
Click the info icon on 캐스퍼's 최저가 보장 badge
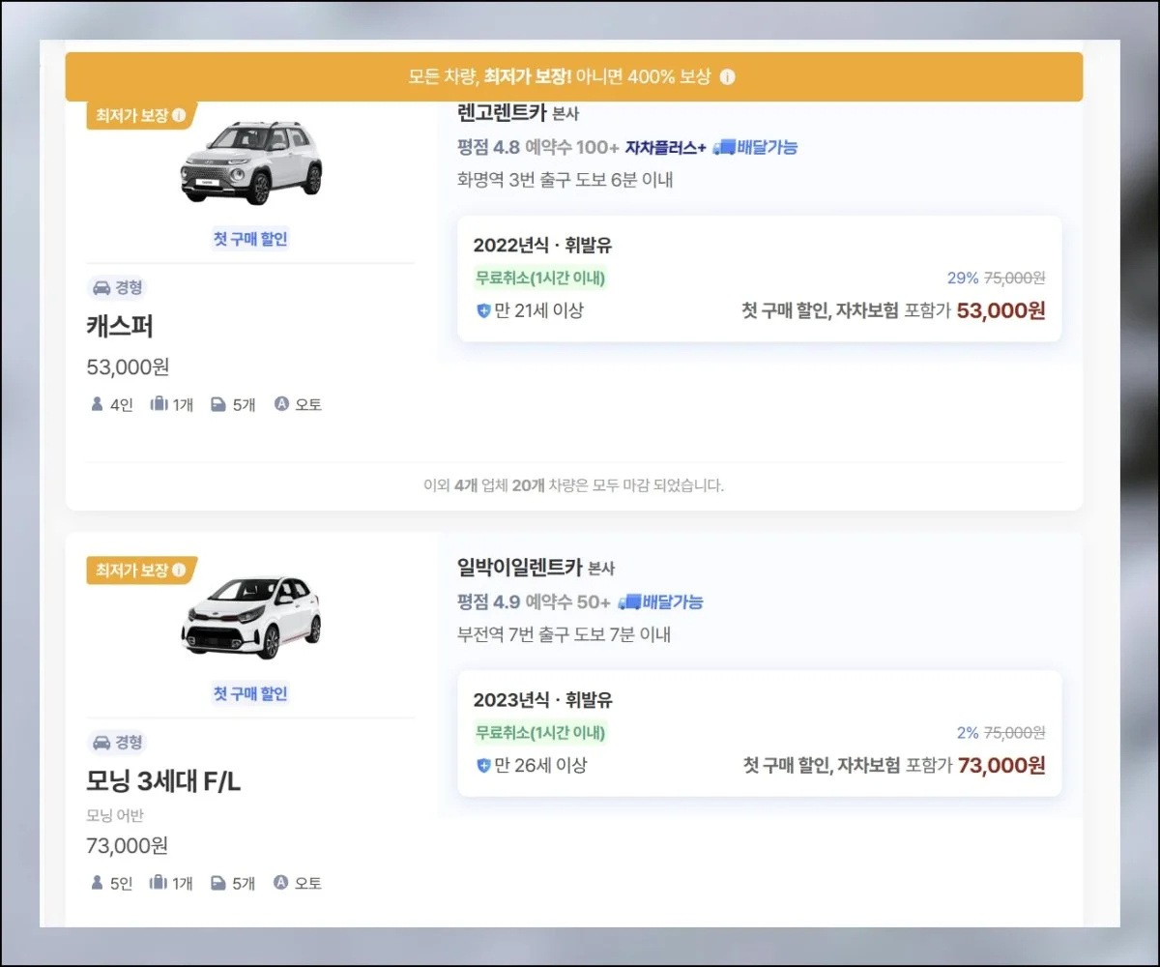(x=179, y=115)
